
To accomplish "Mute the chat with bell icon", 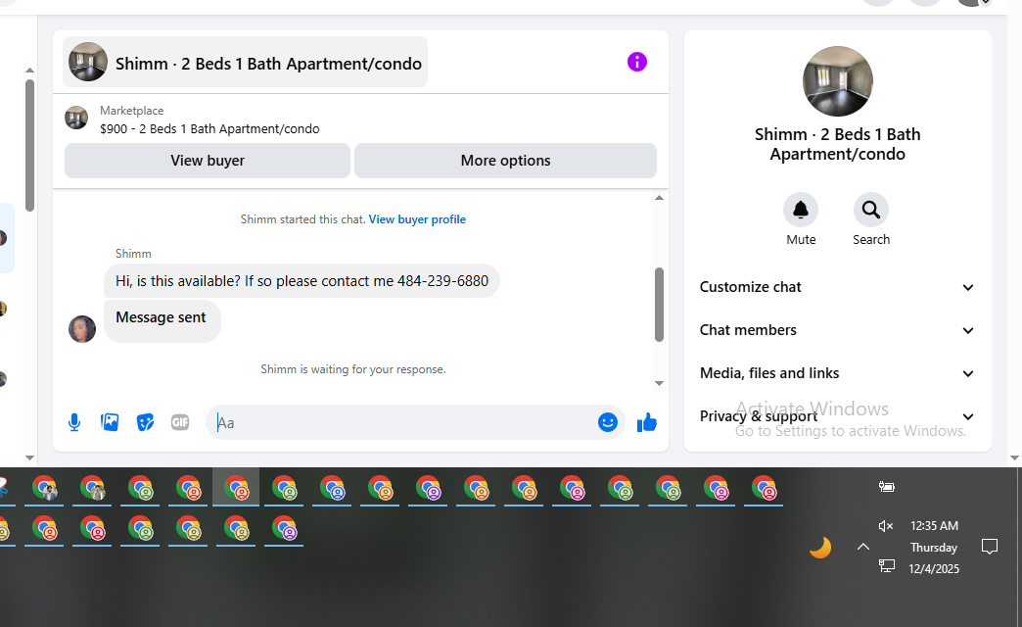I will pyautogui.click(x=801, y=210).
